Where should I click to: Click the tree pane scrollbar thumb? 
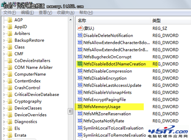(70, 111)
